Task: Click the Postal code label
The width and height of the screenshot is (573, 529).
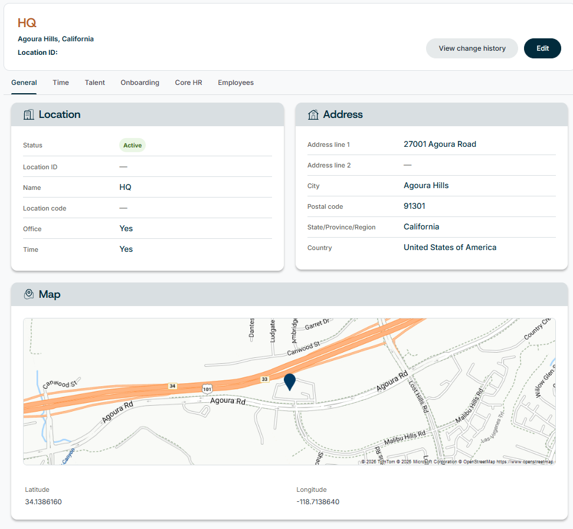Action: tap(325, 206)
